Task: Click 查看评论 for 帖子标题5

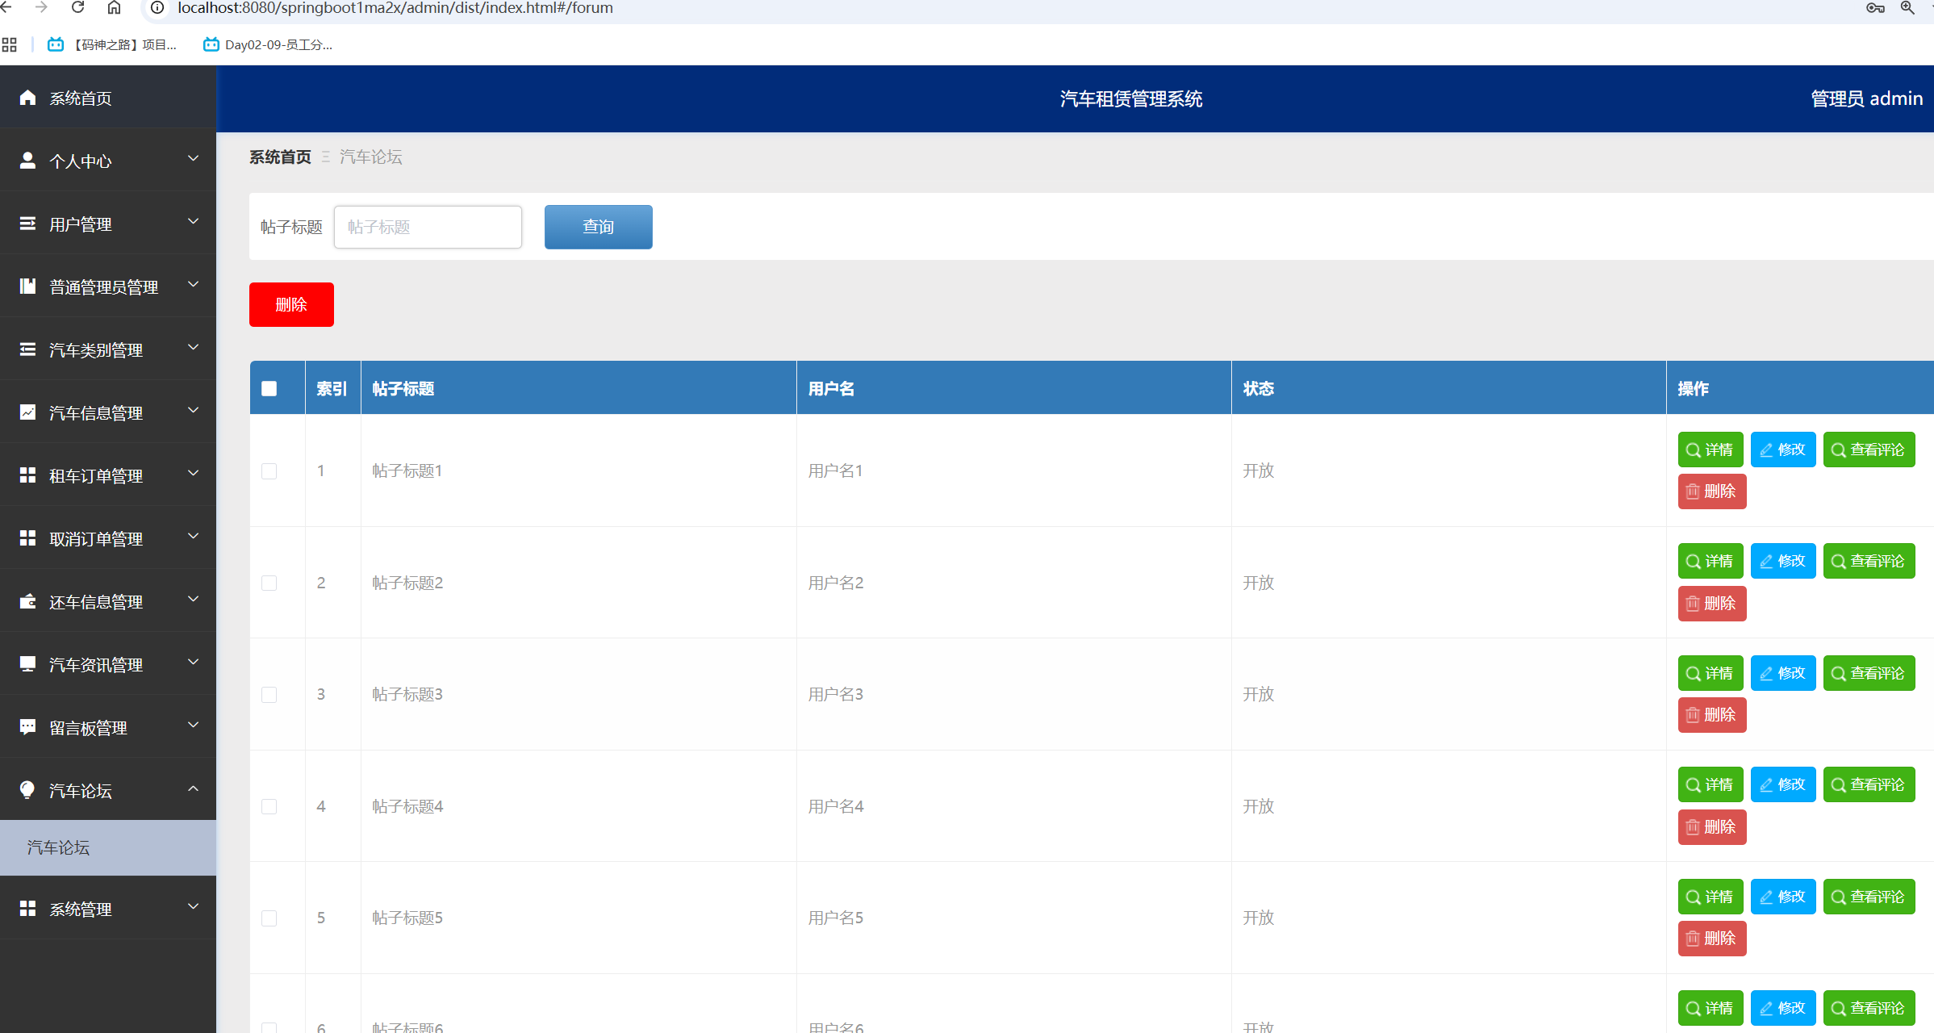Action: pyautogui.click(x=1869, y=897)
